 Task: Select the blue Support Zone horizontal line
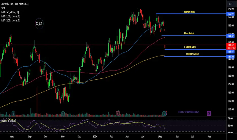coord(195,57)
